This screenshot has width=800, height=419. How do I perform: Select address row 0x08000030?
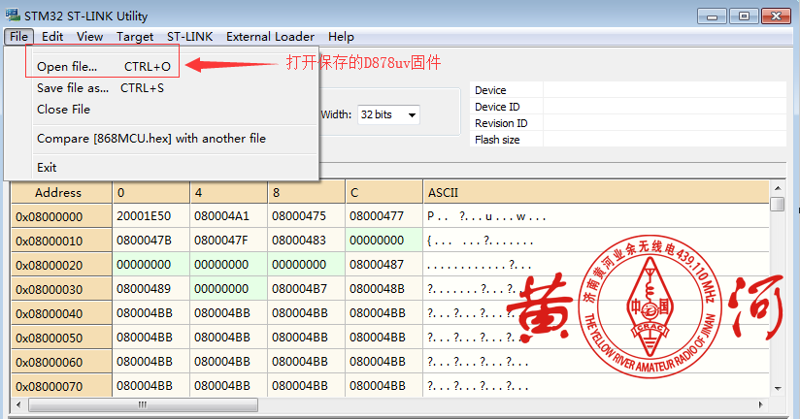(x=61, y=289)
